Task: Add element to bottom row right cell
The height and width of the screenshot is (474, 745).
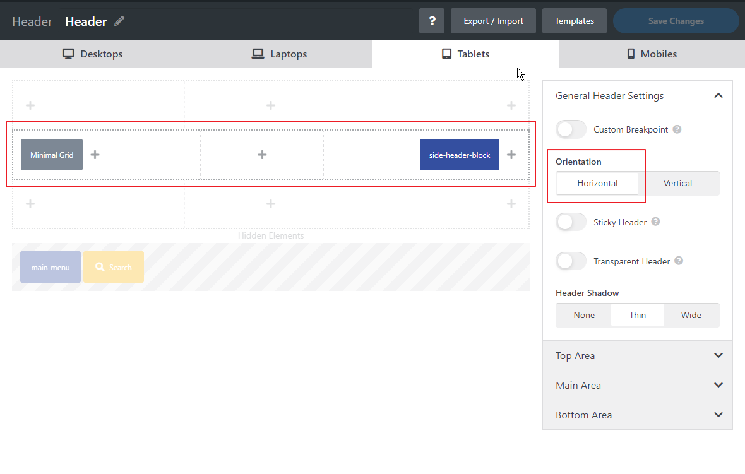Action: tap(511, 204)
